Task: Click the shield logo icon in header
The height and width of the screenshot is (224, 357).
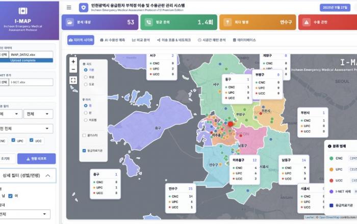Action: pyautogui.click(x=83, y=8)
